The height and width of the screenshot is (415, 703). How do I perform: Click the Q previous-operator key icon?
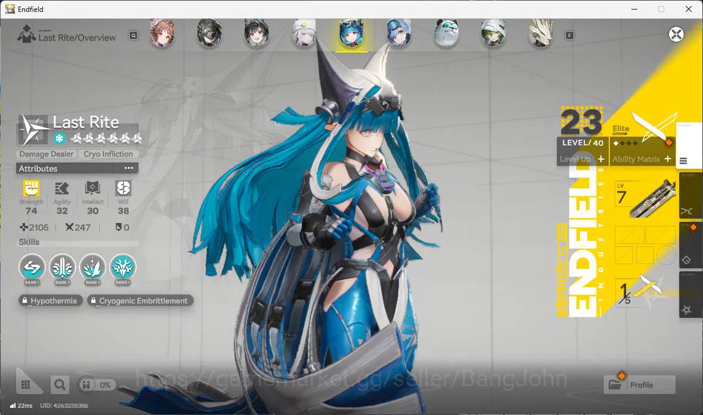click(133, 35)
